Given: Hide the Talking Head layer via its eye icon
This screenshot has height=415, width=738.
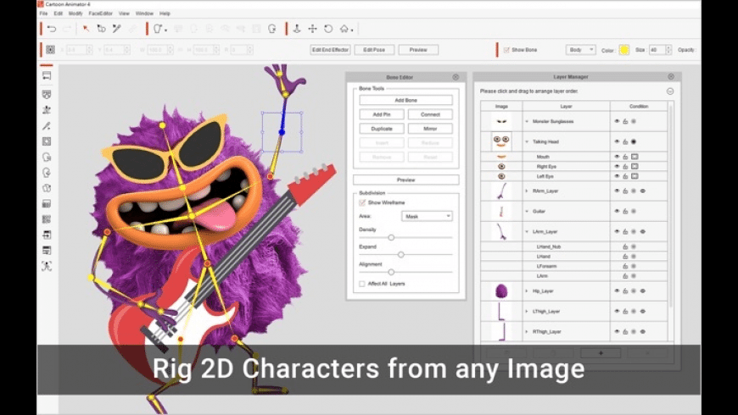Looking at the screenshot, I should pyautogui.click(x=617, y=141).
